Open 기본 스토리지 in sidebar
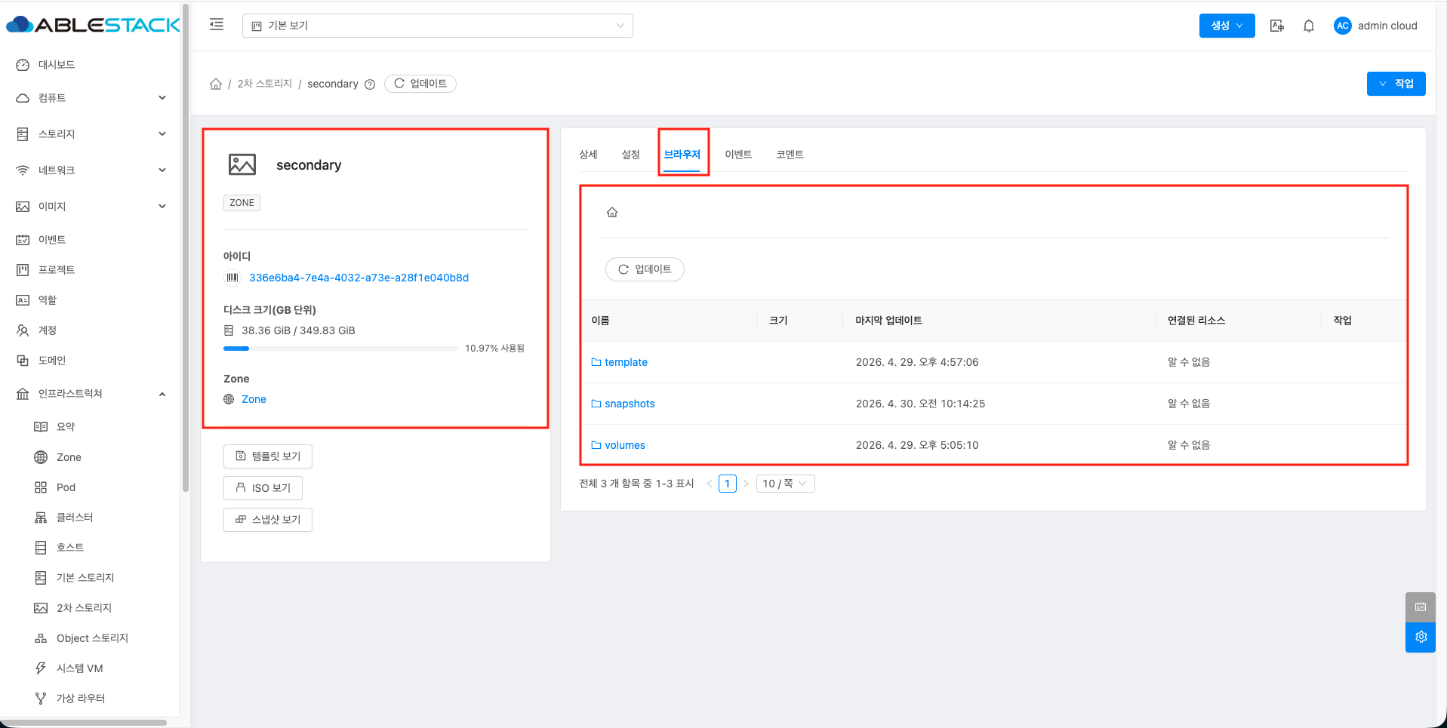This screenshot has height=728, width=1447. pos(85,578)
